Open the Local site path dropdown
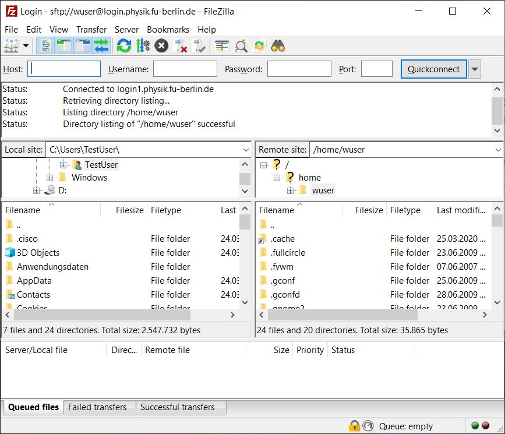The width and height of the screenshot is (505, 434). 246,150
